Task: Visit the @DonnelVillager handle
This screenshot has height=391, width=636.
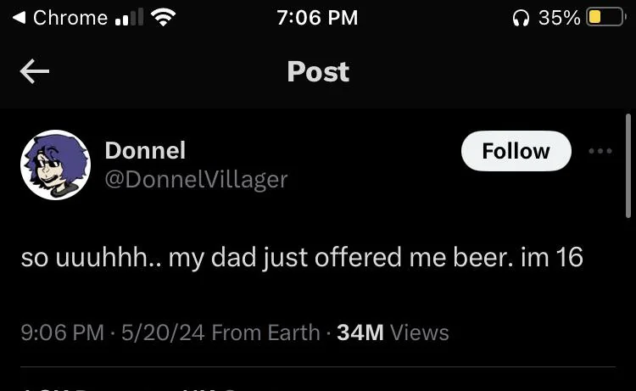Action: coord(197,180)
